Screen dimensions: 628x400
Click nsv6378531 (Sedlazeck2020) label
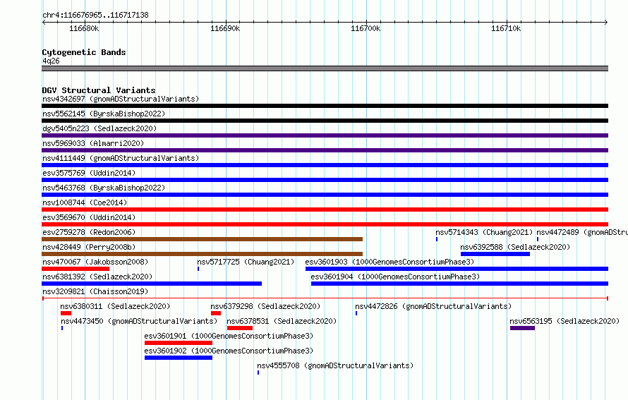(282, 321)
